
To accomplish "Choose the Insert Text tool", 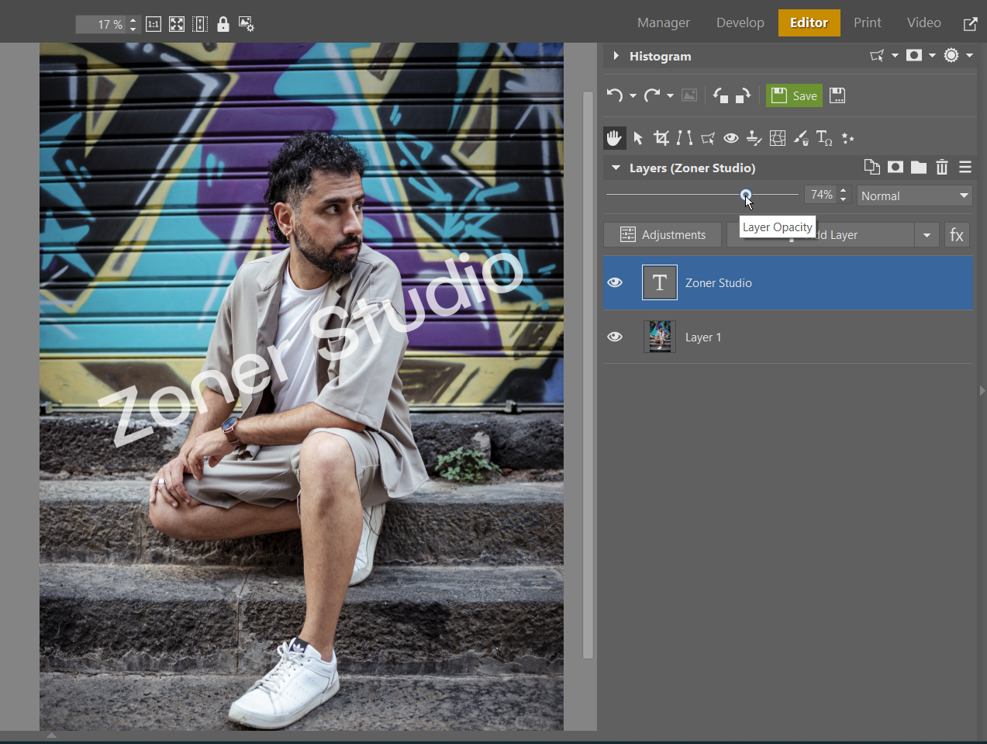I will 823,138.
